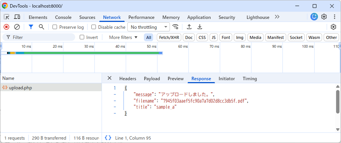Focus the Filter text field
Viewport: 341px width, 143px height.
point(39,37)
